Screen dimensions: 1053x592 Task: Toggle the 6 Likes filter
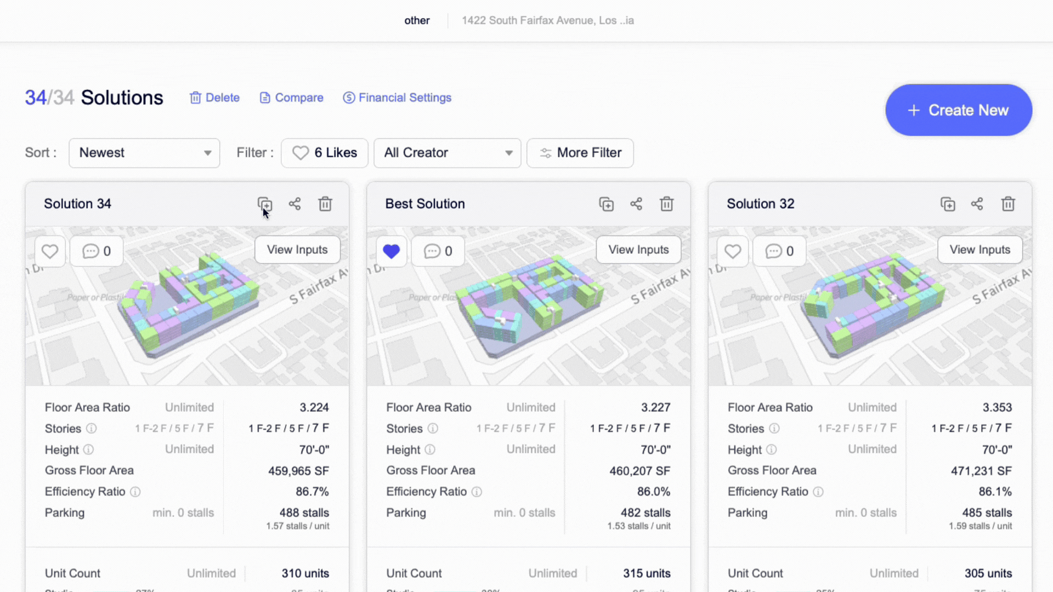pos(325,153)
